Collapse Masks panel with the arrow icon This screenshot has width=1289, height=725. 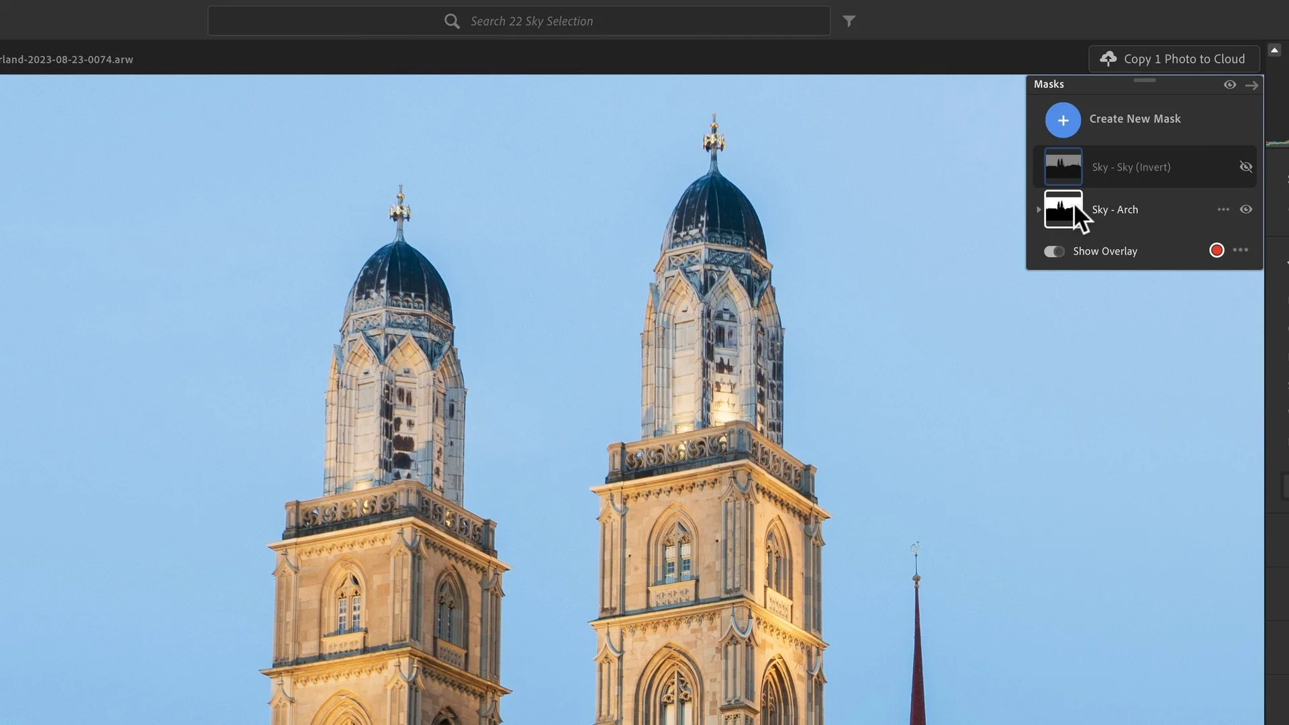[1251, 85]
